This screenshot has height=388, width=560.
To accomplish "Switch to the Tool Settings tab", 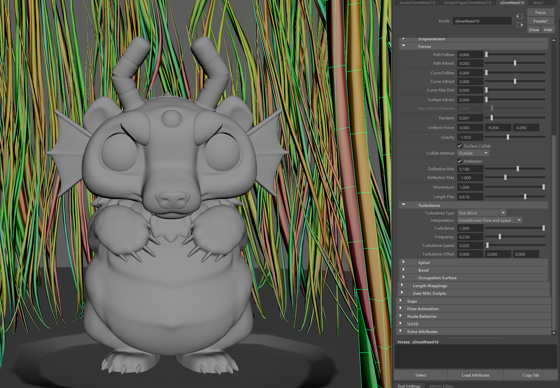I will point(409,386).
